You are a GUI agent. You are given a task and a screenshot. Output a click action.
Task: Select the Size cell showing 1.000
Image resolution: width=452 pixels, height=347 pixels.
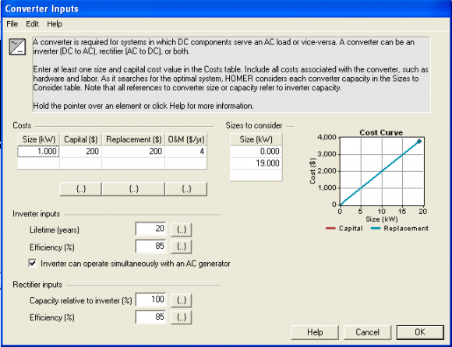pos(38,152)
